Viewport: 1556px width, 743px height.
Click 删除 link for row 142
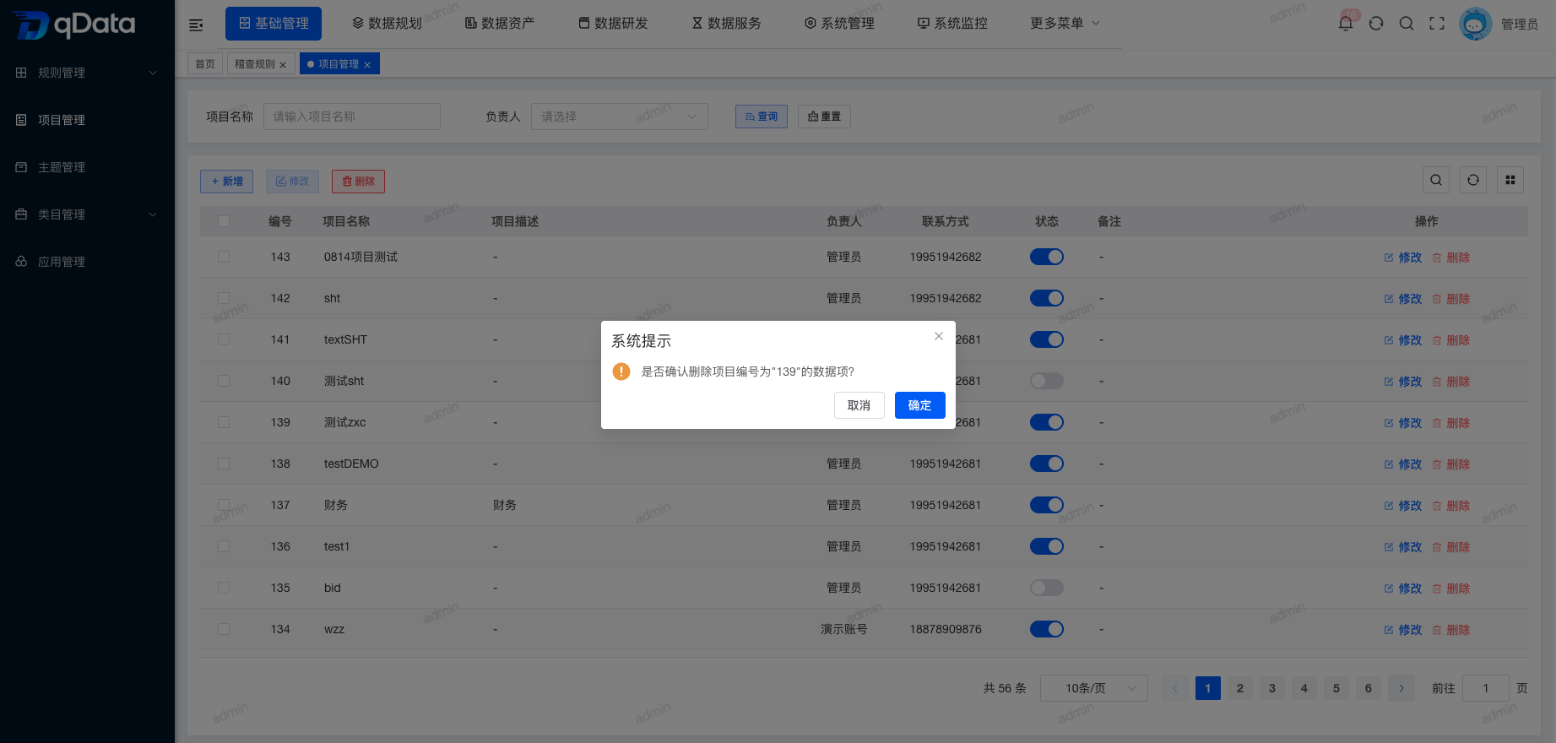(x=1451, y=299)
